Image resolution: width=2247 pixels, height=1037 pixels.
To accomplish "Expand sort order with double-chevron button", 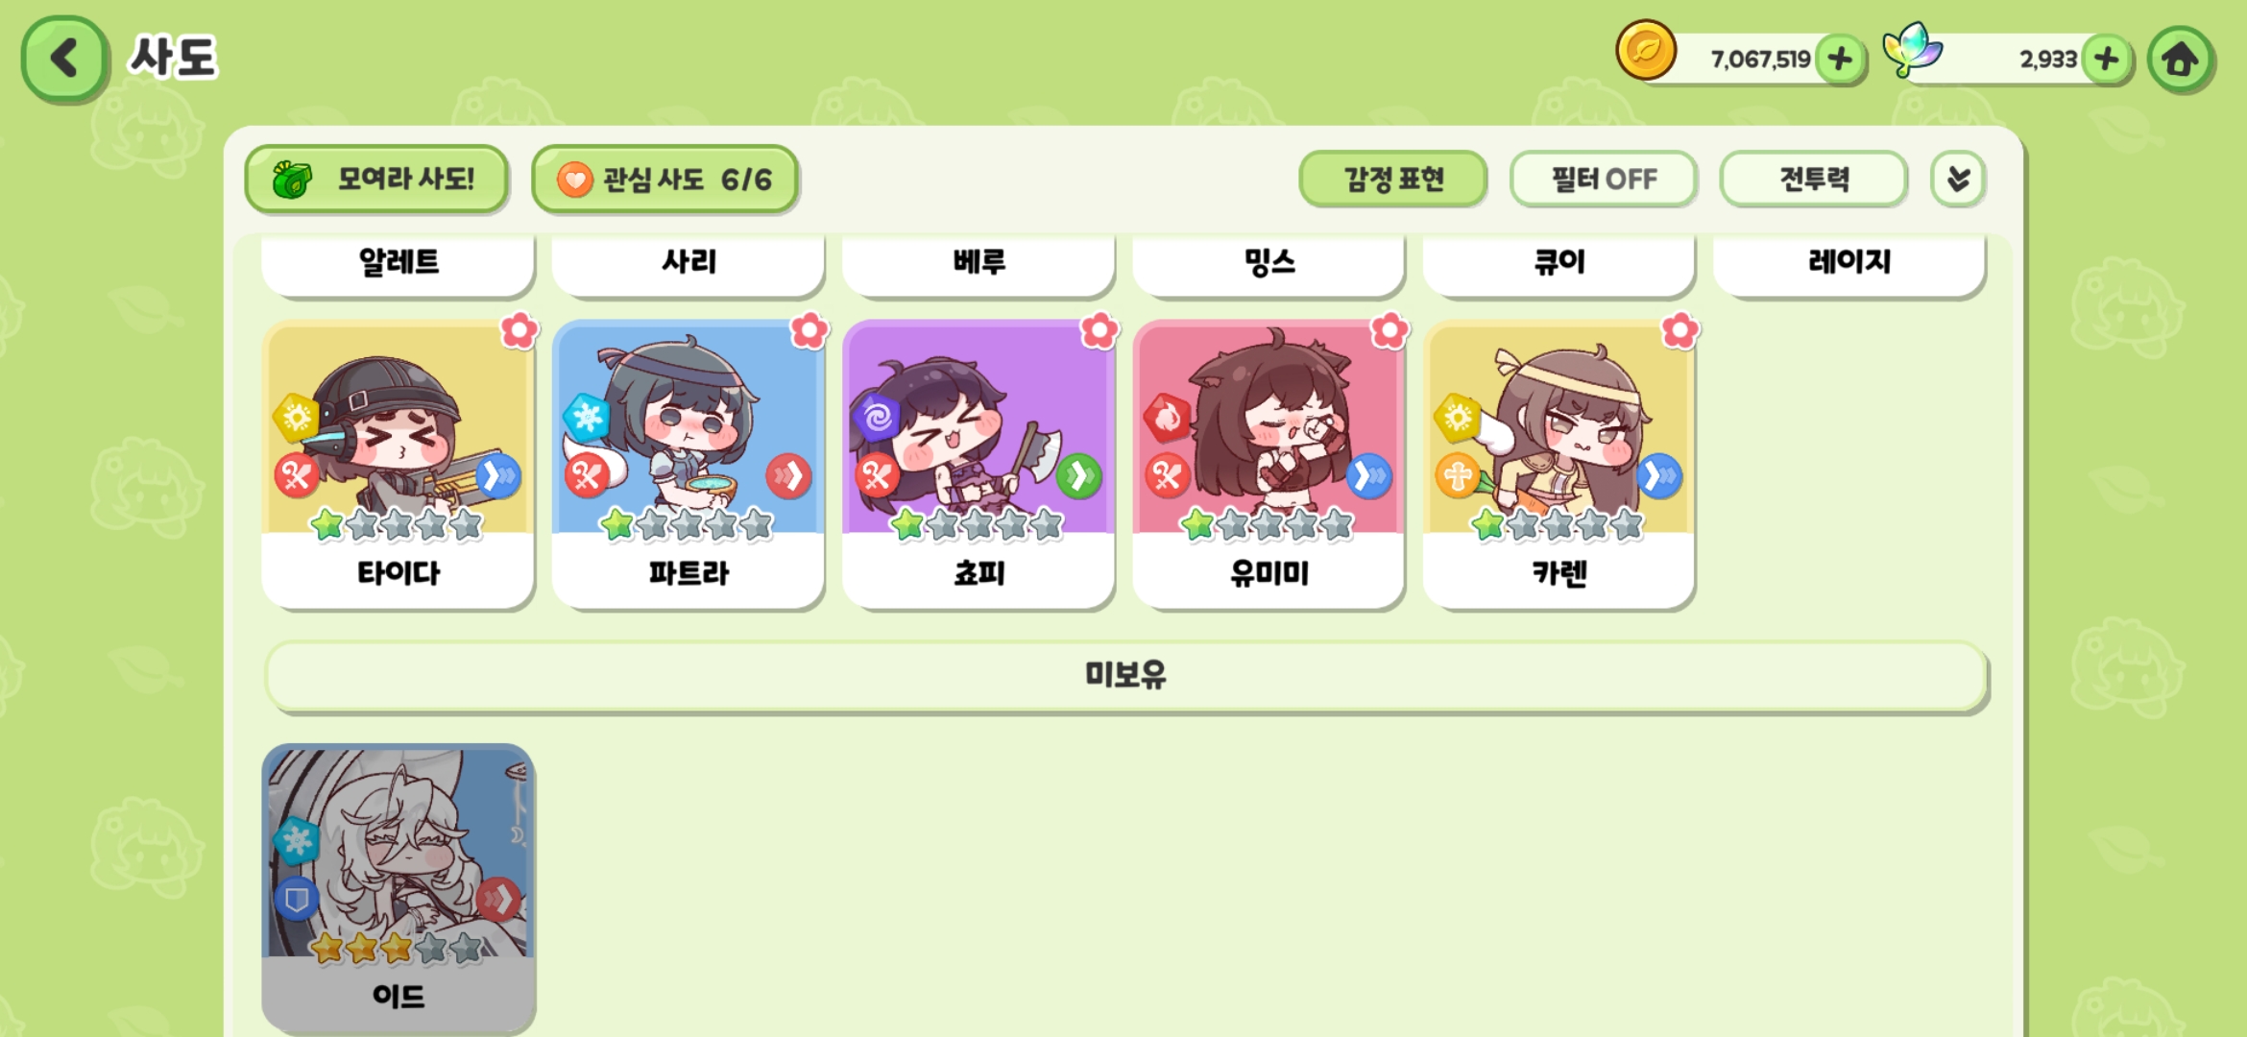I will click(x=1958, y=179).
